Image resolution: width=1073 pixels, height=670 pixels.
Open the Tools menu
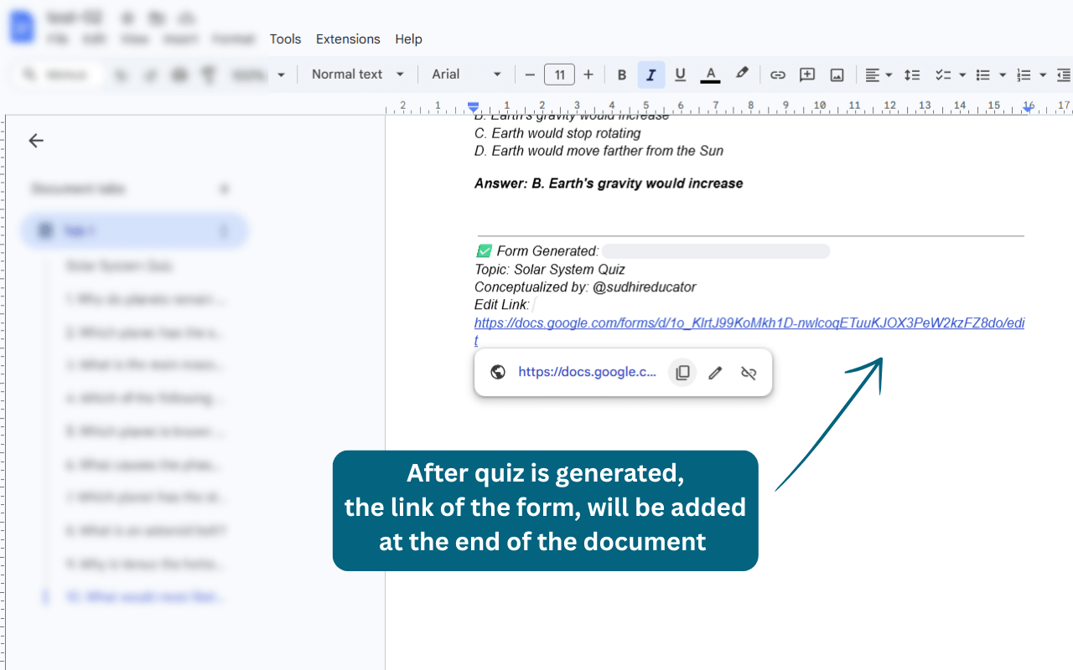click(x=285, y=39)
